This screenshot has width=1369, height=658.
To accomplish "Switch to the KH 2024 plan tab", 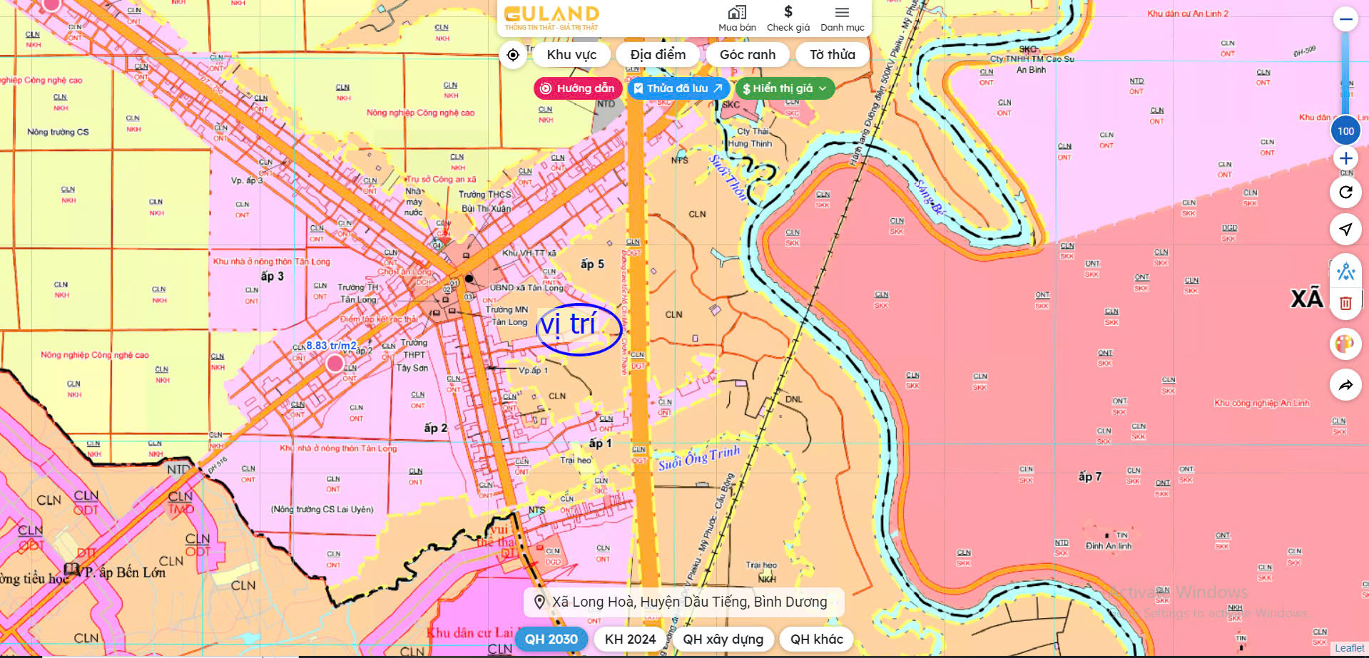I will coord(630,639).
